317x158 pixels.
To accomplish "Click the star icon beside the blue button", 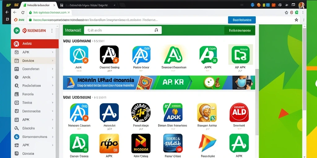I will pos(296,20).
